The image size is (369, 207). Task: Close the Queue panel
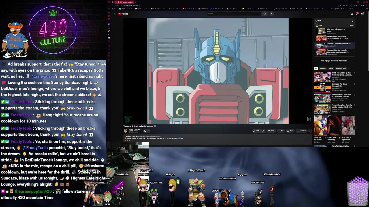click(352, 21)
